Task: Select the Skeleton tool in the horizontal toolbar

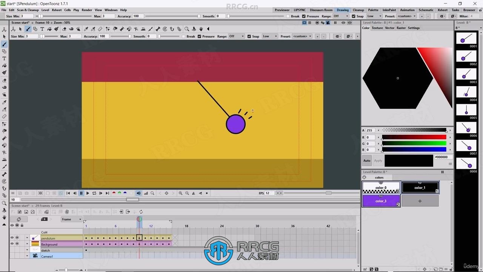Action: (158, 29)
